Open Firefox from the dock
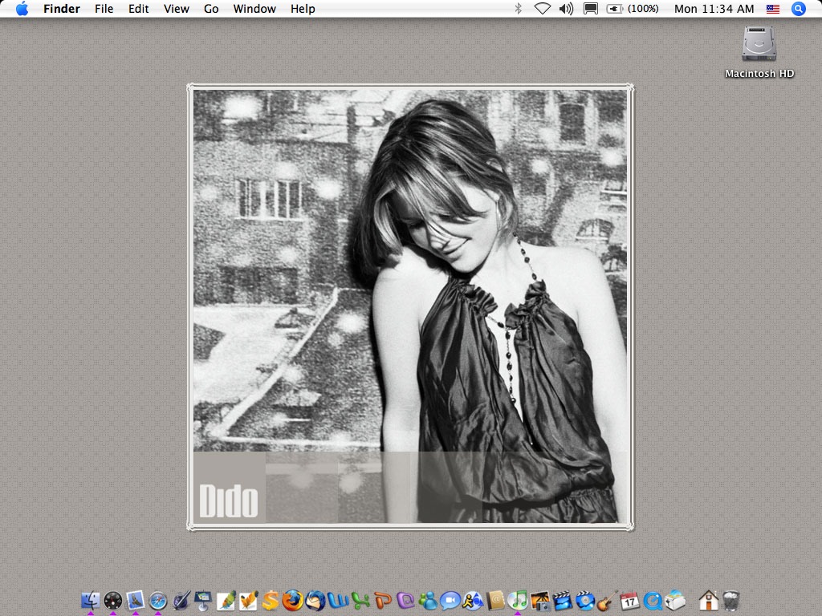The height and width of the screenshot is (616, 822). [293, 600]
